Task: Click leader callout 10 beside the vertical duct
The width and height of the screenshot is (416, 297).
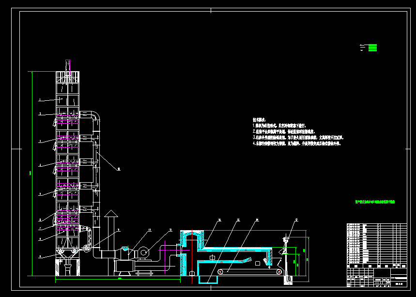Action: click(119, 169)
